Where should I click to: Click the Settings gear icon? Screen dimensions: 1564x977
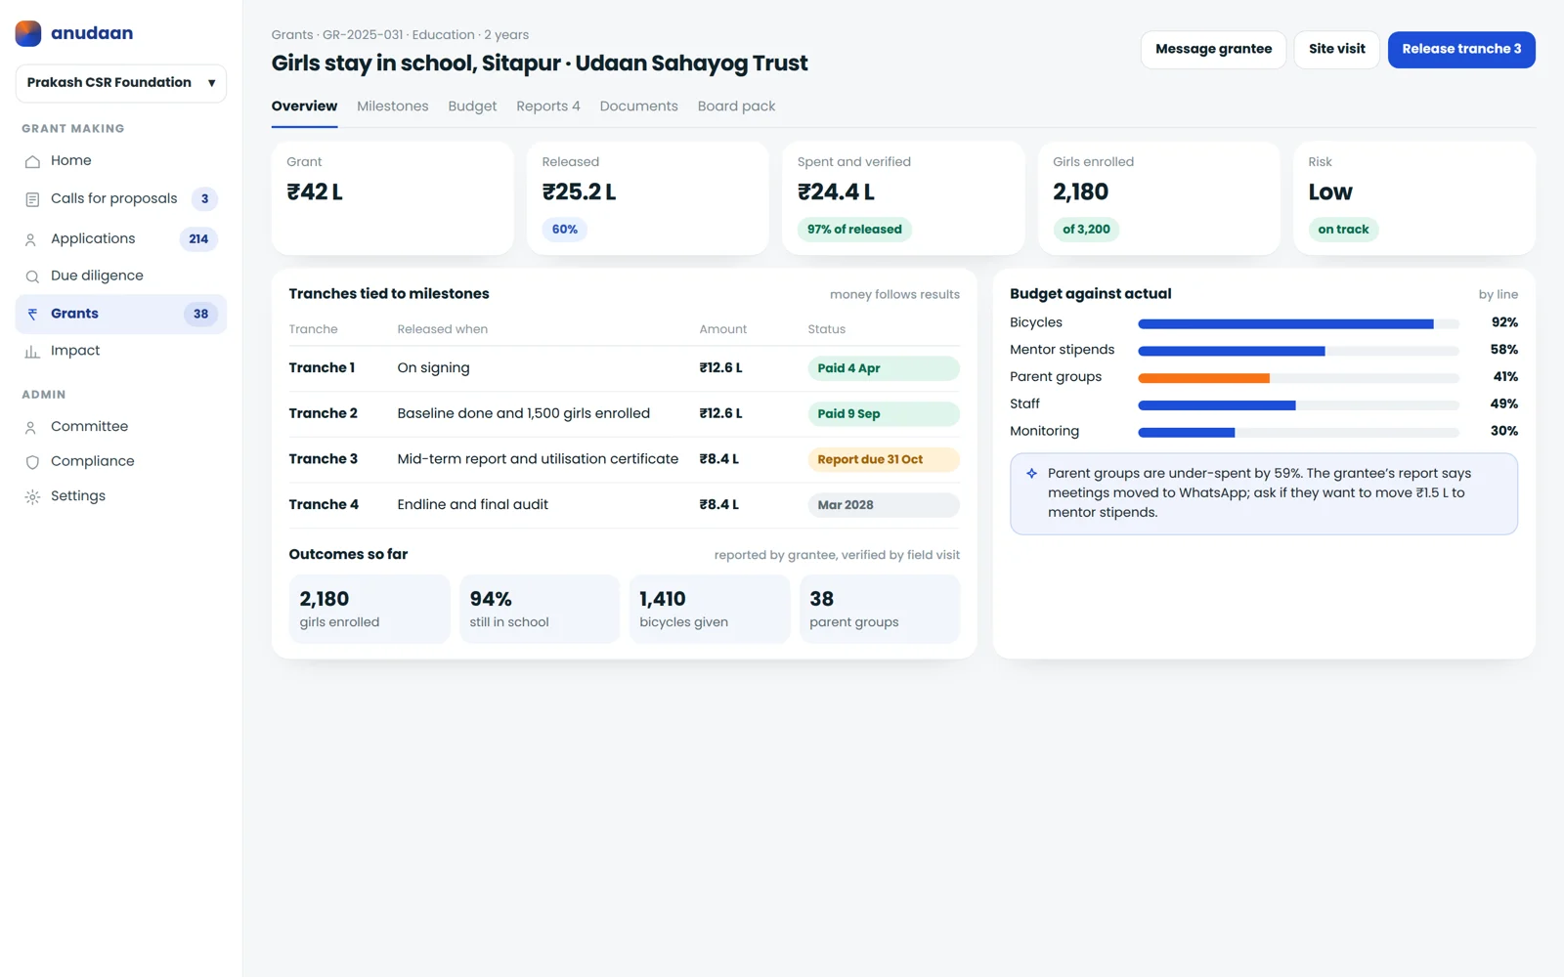(32, 497)
